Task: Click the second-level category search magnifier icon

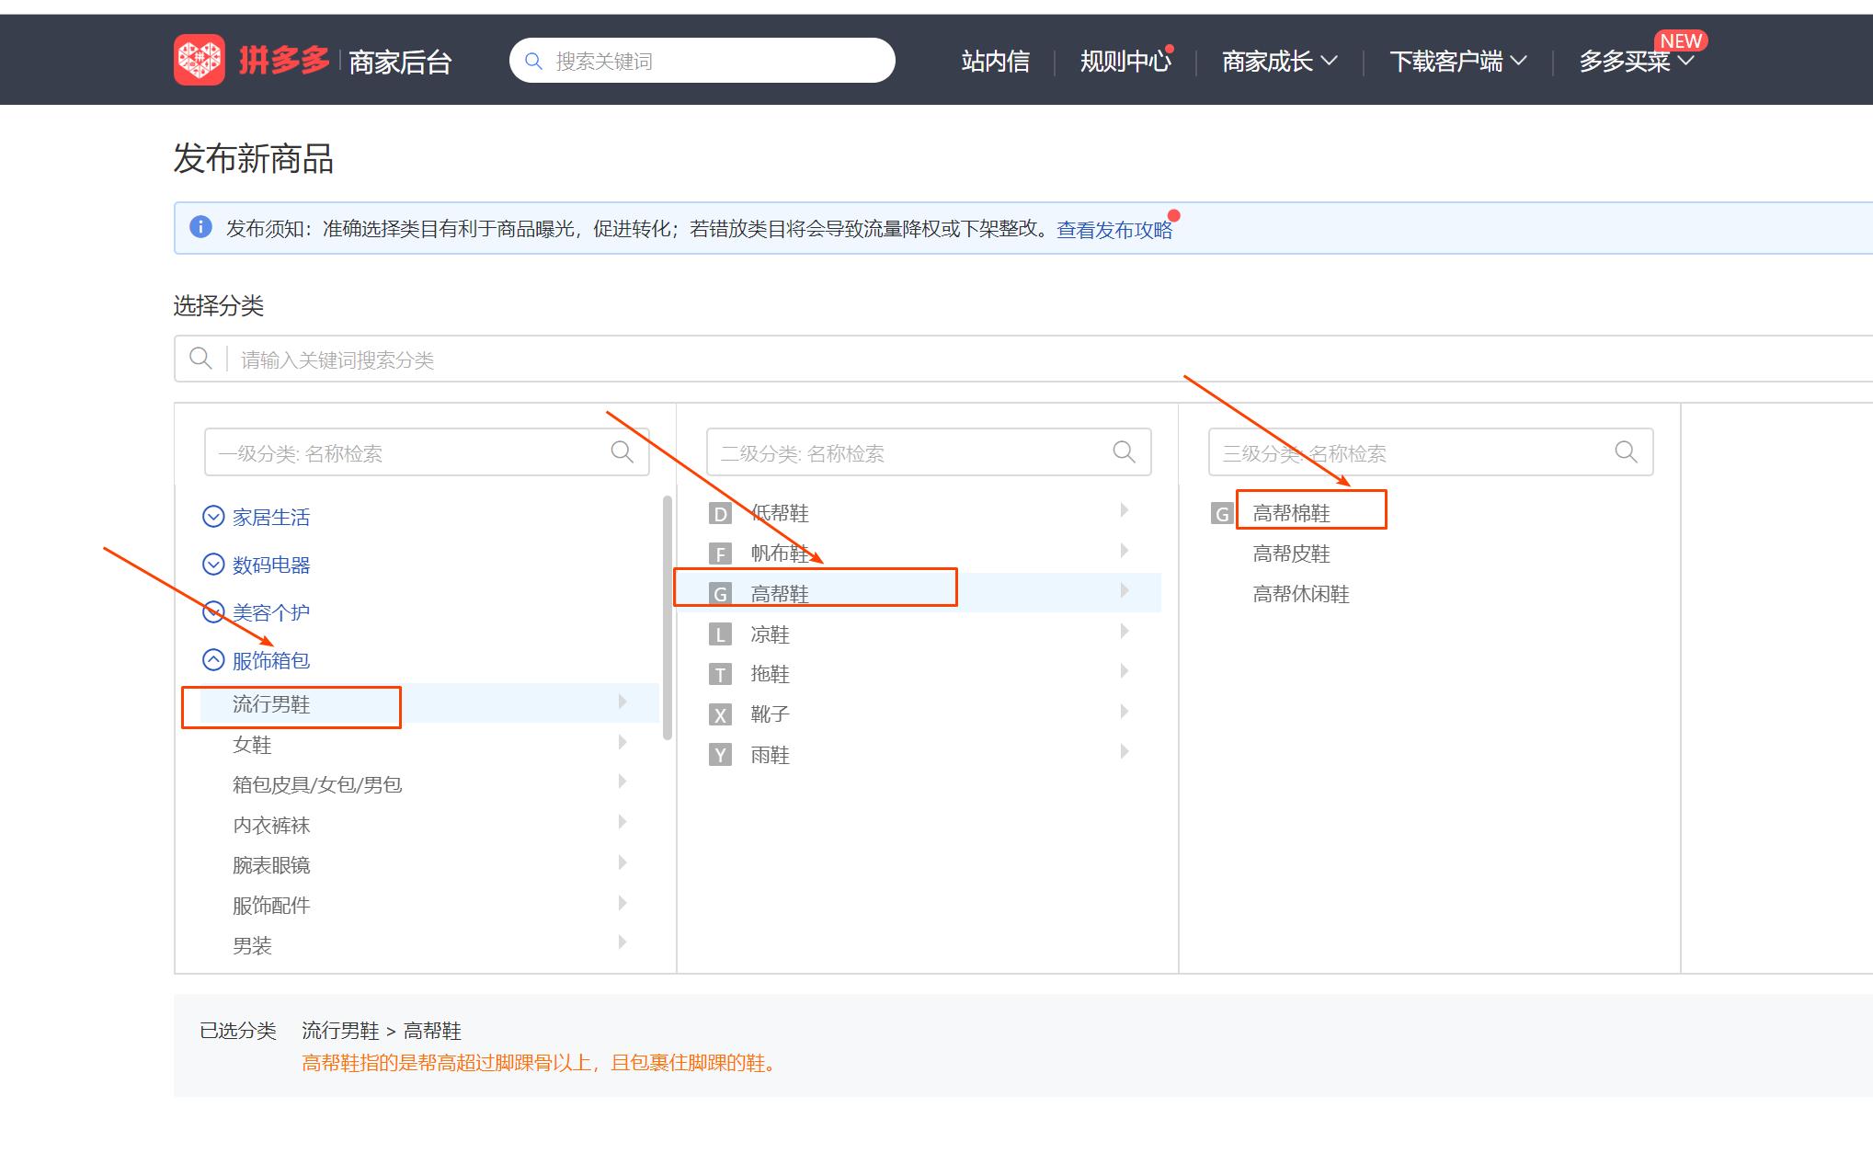Action: click(1124, 451)
